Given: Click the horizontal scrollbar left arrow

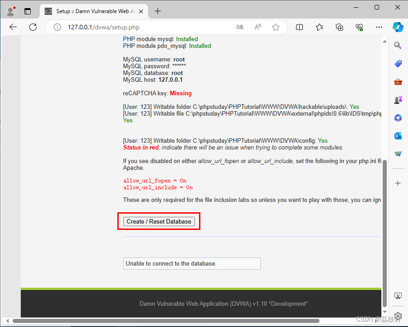Looking at the screenshot, I should click(7, 321).
